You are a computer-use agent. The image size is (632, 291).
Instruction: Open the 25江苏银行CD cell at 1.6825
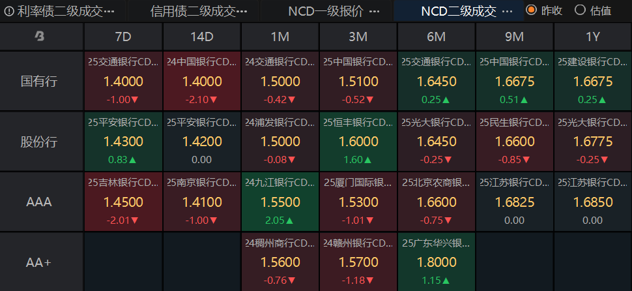tap(514, 202)
